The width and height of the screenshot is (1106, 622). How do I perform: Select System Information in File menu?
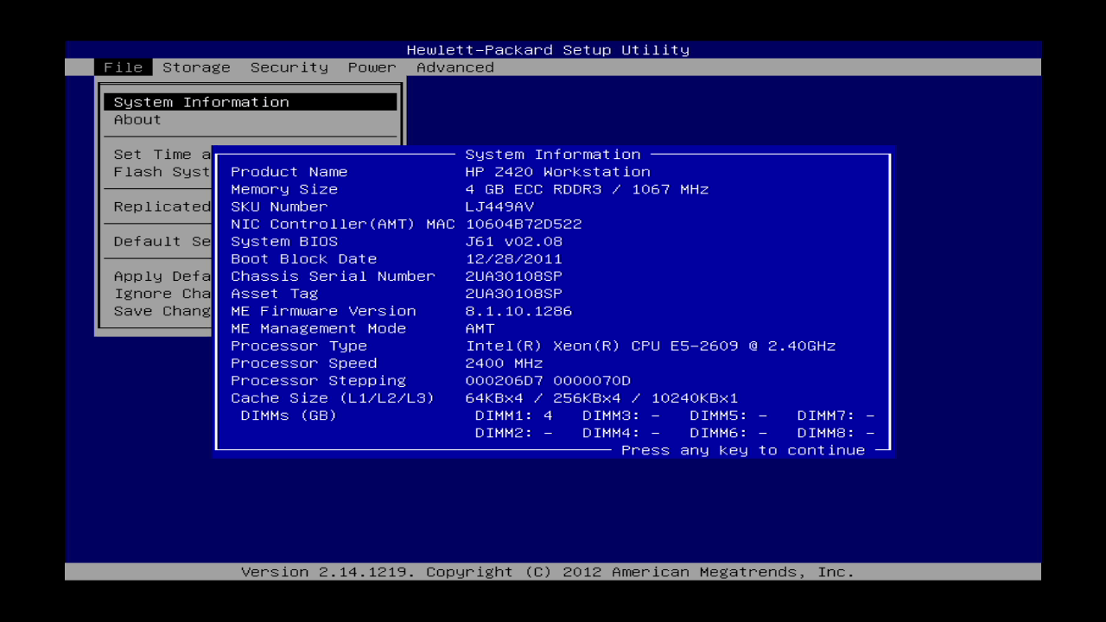(x=251, y=102)
